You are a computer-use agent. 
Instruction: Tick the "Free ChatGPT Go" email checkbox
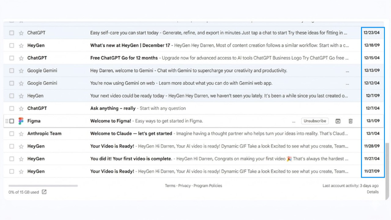12,58
